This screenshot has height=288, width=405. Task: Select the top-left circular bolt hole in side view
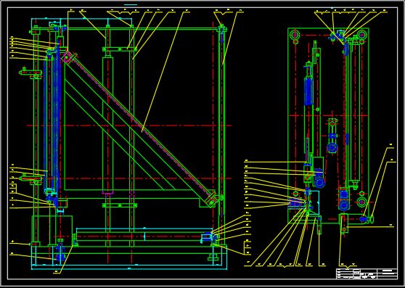295,34
